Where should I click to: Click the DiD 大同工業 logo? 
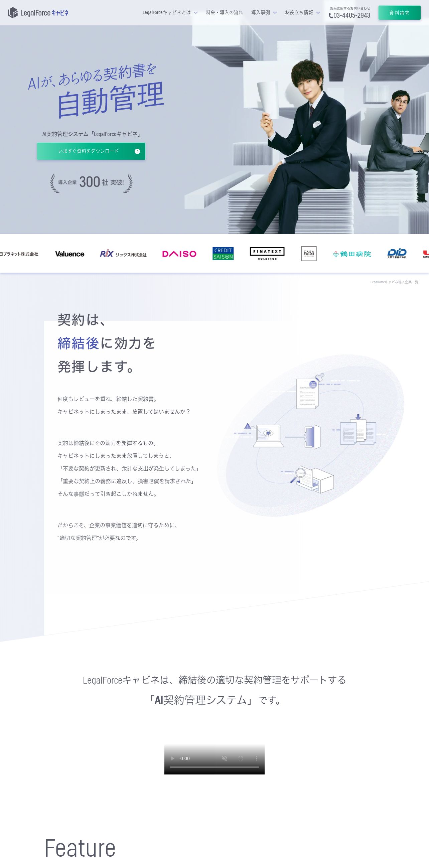coord(397,254)
